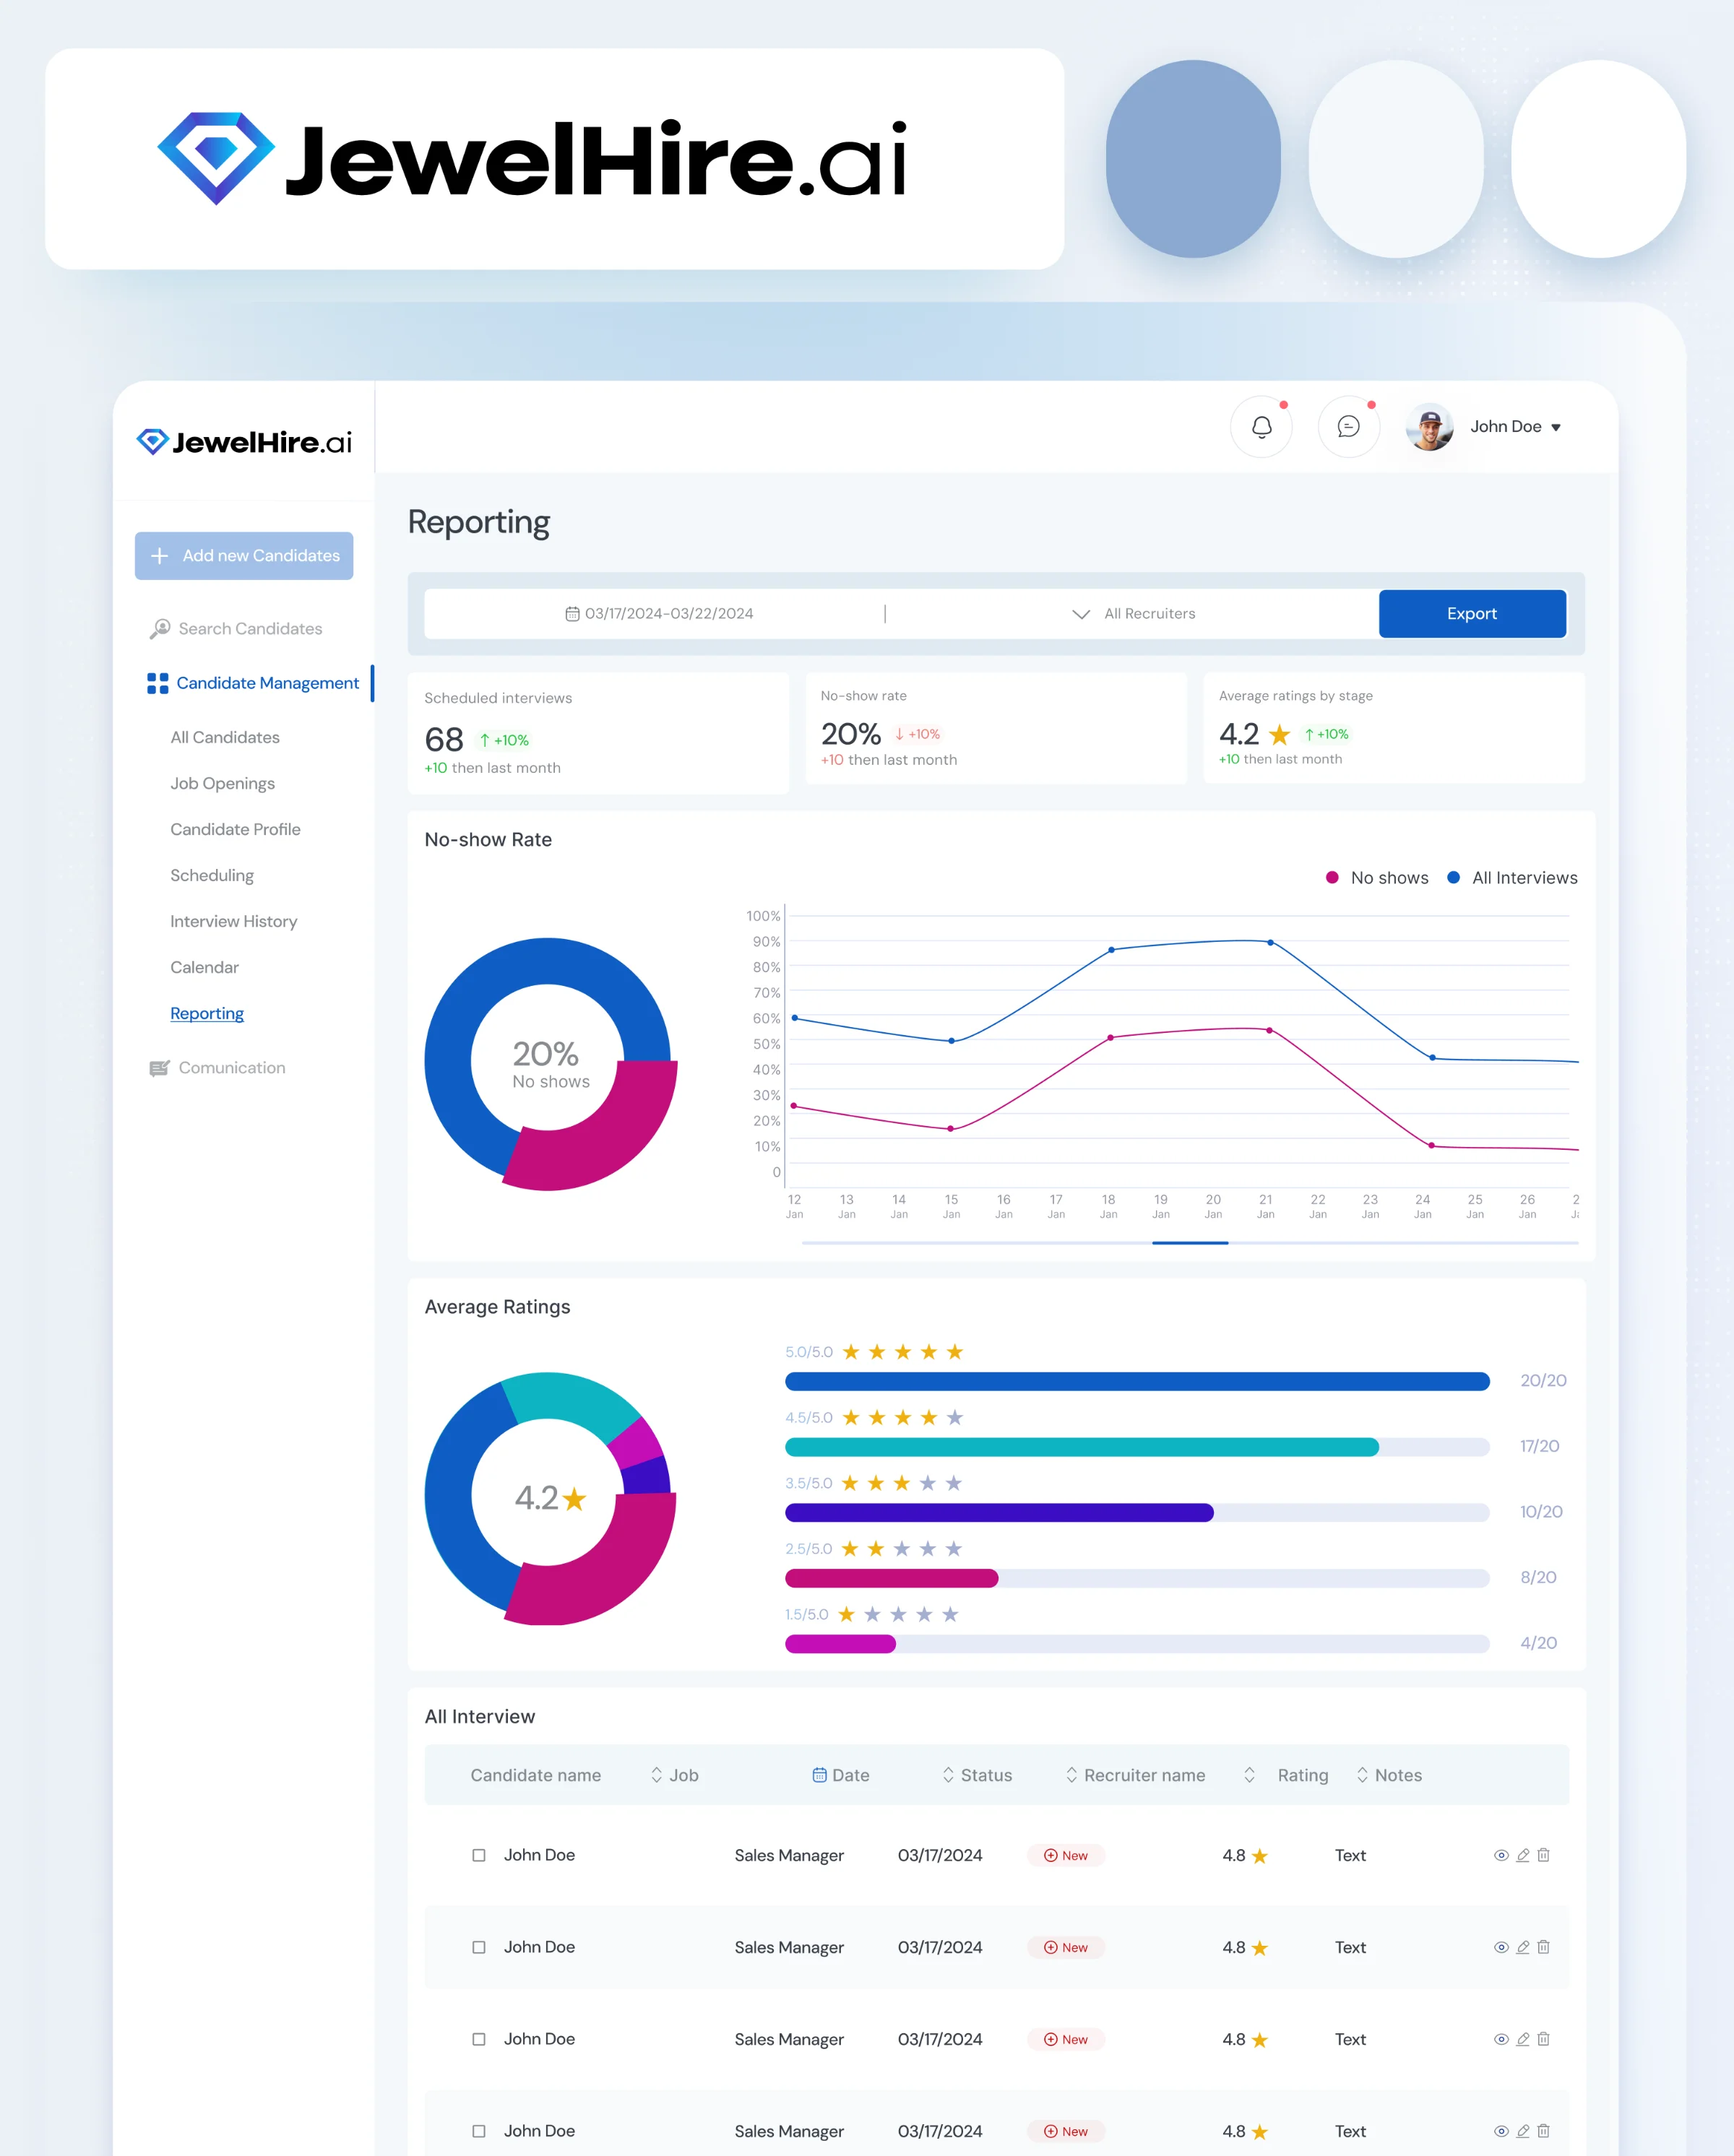Click John Doe's profile avatar
This screenshot has height=2156, width=1734.
[x=1429, y=427]
